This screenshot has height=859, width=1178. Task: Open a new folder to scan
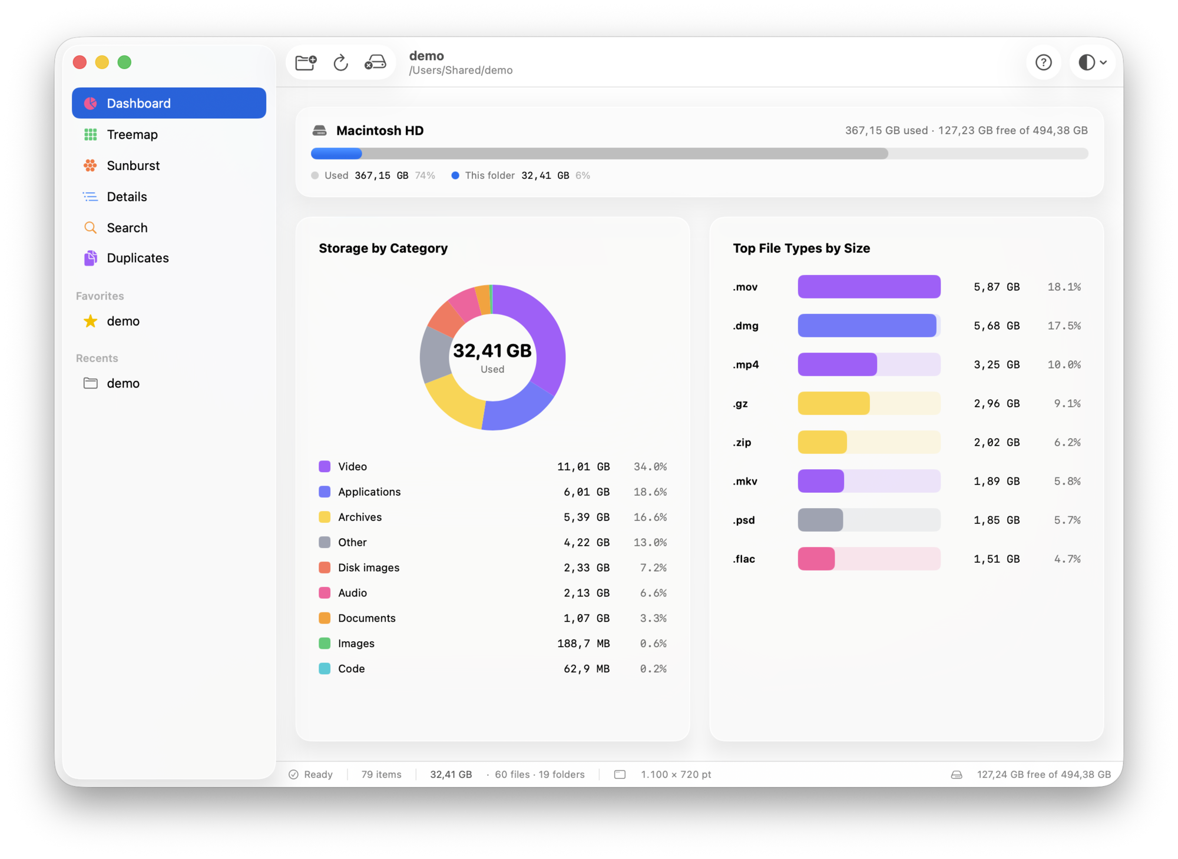(306, 62)
